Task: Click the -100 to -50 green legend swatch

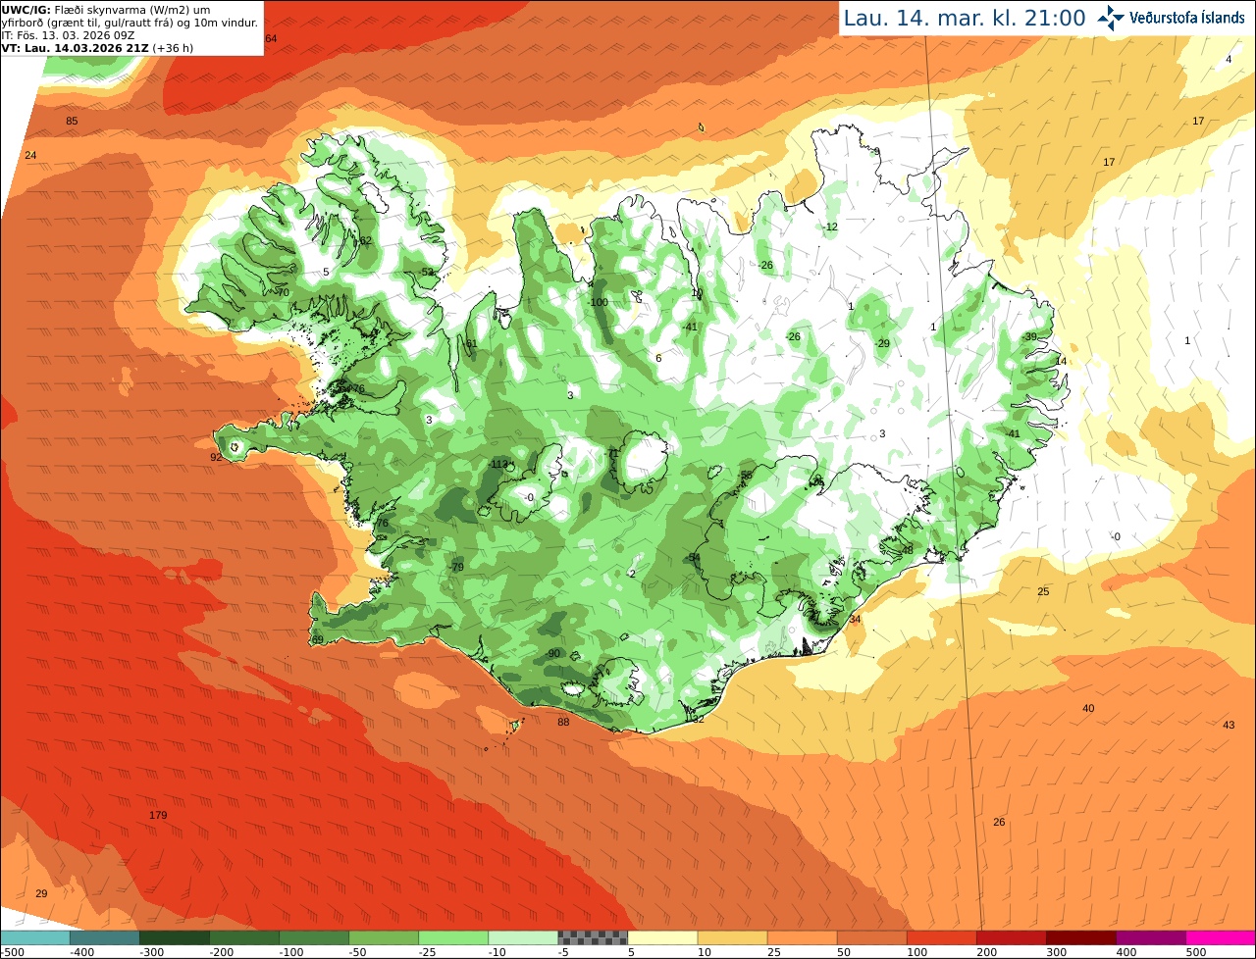Action: coord(314,937)
